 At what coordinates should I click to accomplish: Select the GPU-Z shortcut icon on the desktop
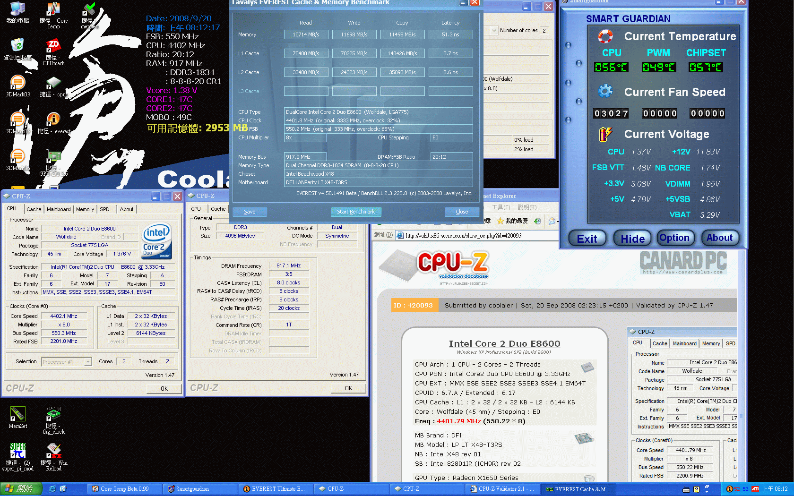(53, 163)
